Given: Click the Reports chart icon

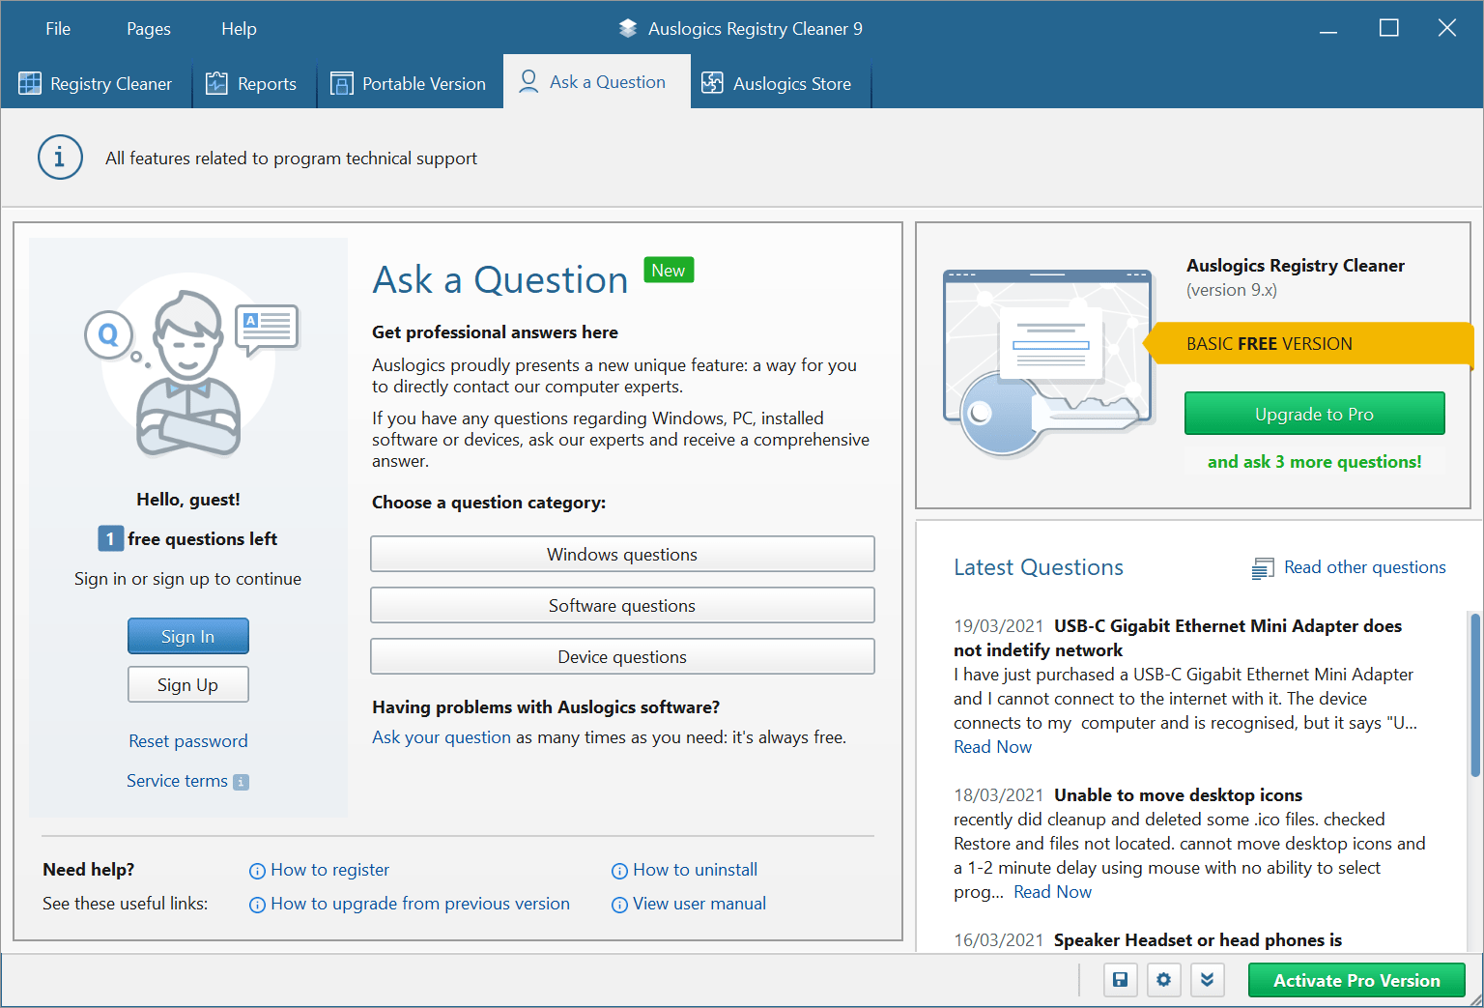Looking at the screenshot, I should 216,83.
